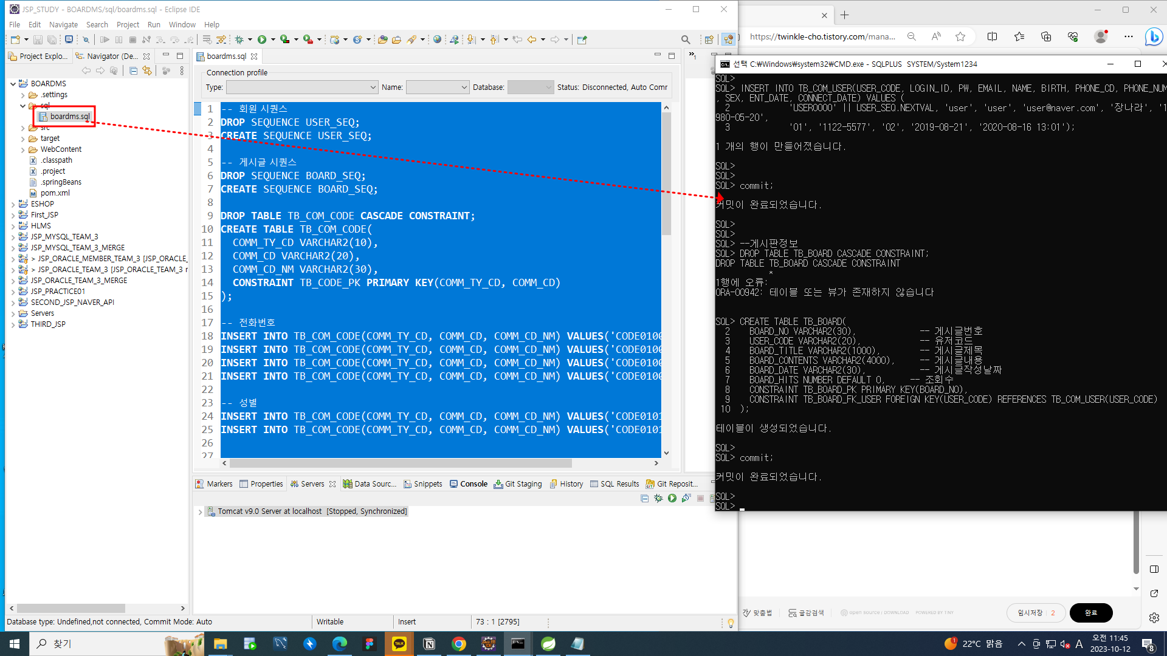Toggle Edge split screen icon
Screen dimensions: 1167x656
pyautogui.click(x=993, y=36)
